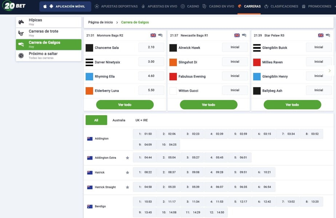
Task: Click Inicial odds for Glengiblin Buick
Action: 319,47
